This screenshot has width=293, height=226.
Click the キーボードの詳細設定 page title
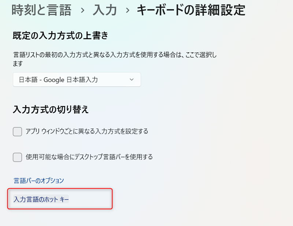click(191, 10)
